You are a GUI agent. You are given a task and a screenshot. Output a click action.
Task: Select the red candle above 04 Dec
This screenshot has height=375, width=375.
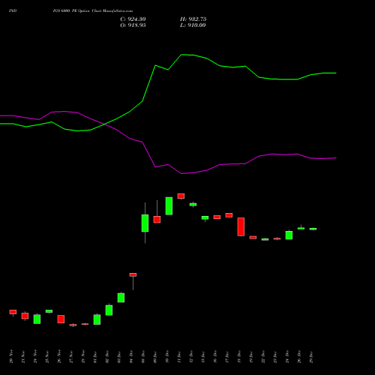tap(133, 274)
